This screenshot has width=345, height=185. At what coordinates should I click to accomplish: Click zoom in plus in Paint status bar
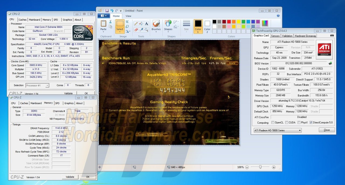pyautogui.click(x=274, y=167)
